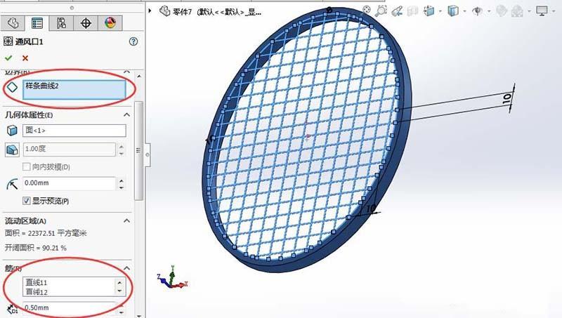Image resolution: width=562 pixels, height=318 pixels.
Task: Click the Zoom to Fit icon
Action: coord(366,10)
